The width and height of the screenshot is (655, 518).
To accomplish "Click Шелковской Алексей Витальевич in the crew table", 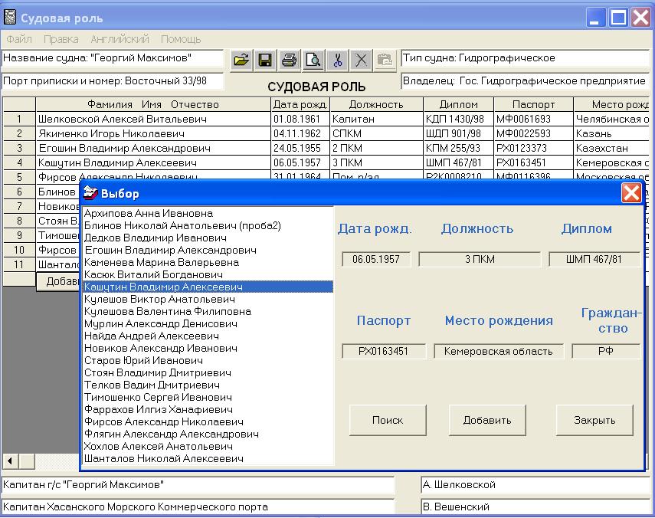I will pyautogui.click(x=153, y=119).
